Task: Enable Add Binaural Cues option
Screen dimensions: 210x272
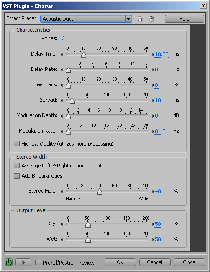Action: point(17,176)
